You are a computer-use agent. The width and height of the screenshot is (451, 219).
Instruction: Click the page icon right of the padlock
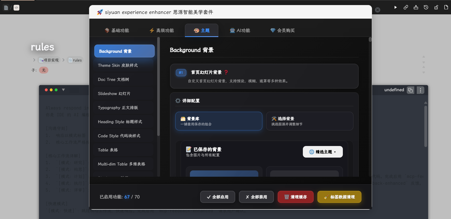coord(446,7)
